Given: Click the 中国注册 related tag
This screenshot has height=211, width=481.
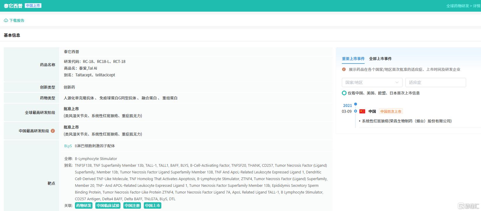Looking at the screenshot, I should [x=132, y=205].
